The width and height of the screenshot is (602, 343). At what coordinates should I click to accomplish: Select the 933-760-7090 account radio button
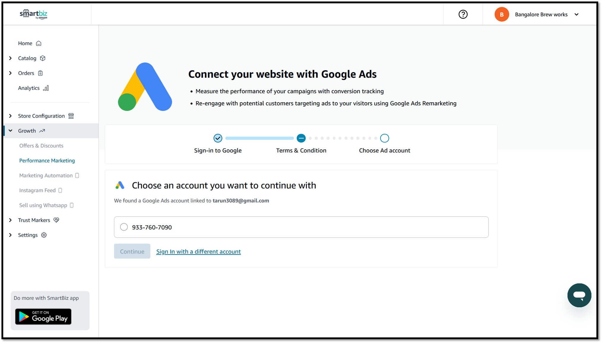tap(124, 227)
